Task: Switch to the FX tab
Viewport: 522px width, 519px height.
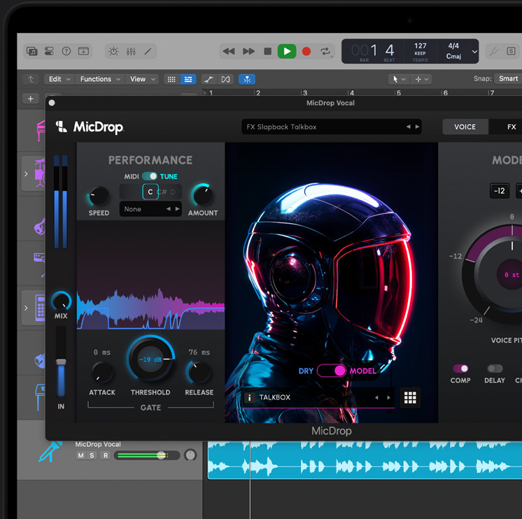Action: click(512, 127)
